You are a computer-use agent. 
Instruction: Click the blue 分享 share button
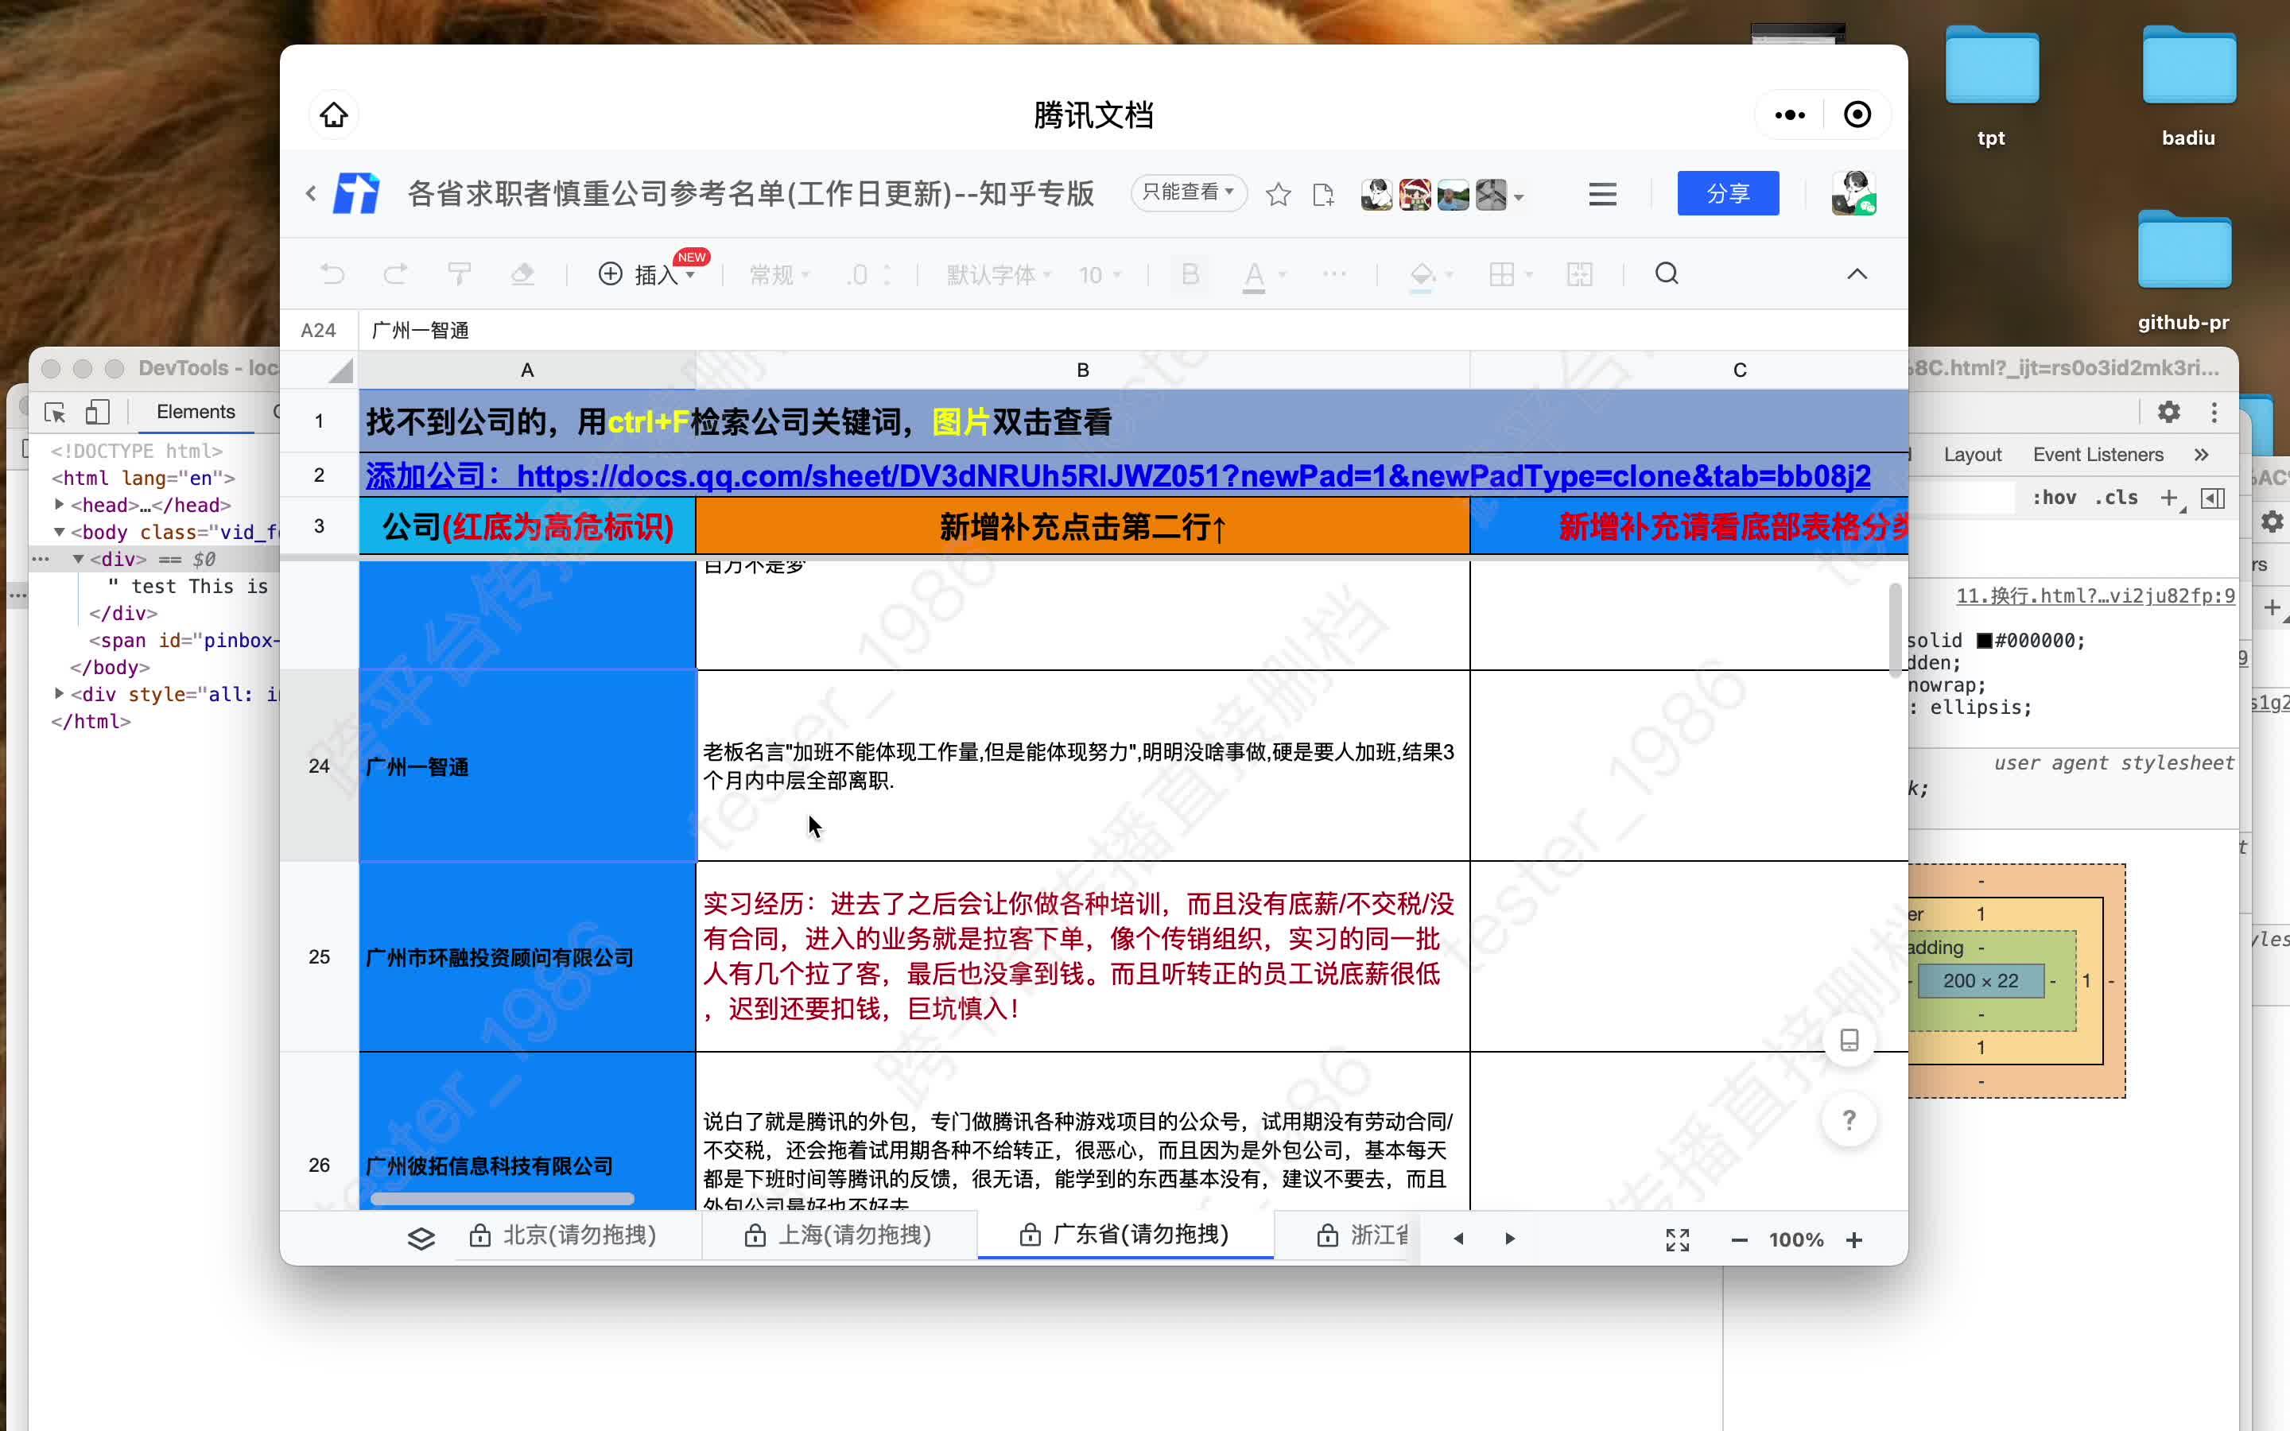(1728, 192)
